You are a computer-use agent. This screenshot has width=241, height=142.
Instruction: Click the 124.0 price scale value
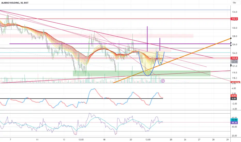pyautogui.click(x=235, y=53)
